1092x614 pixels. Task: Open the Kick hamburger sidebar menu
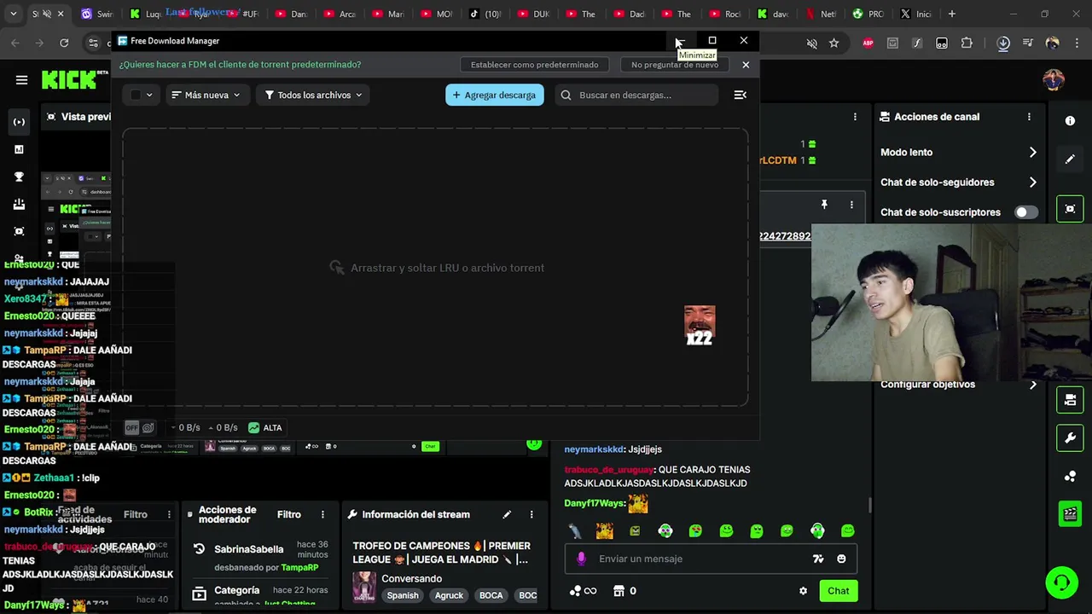[x=21, y=80]
